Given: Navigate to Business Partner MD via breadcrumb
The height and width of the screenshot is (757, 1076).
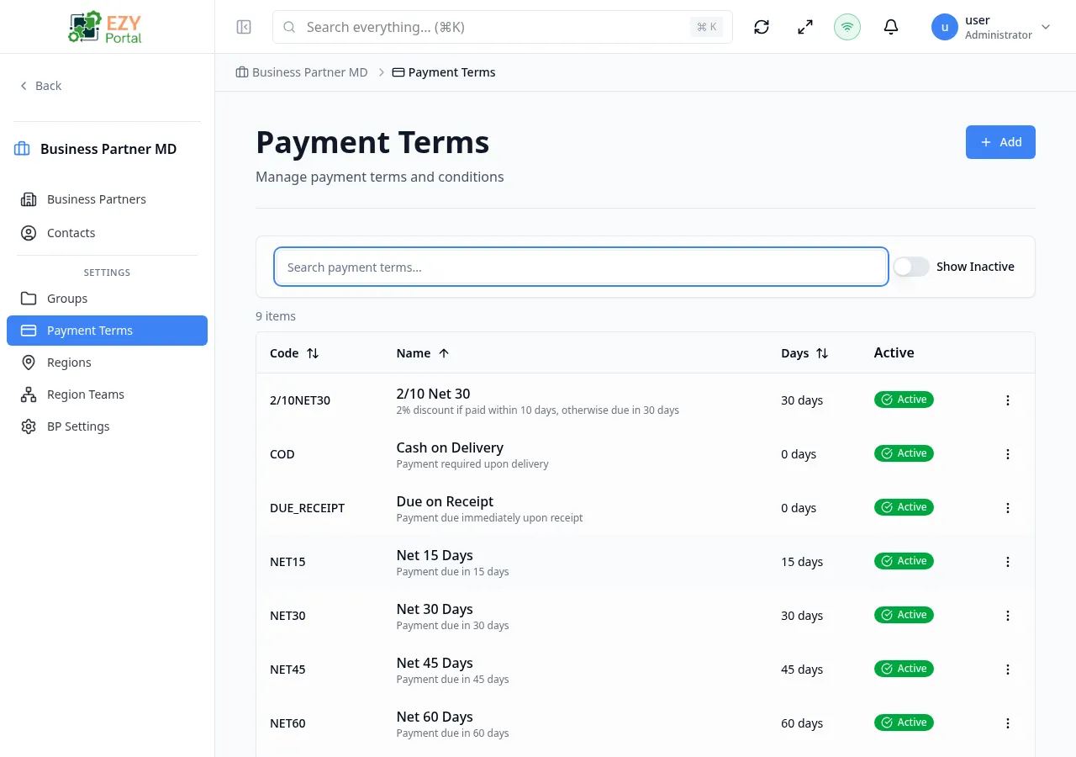Looking at the screenshot, I should point(309,71).
